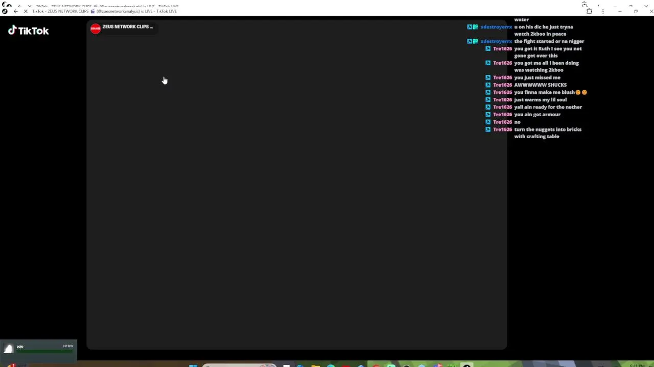Screen dimensions: 654x367
Task: Click the red ZEUS NETWORK CLIPS avatar
Action: [x=96, y=28]
